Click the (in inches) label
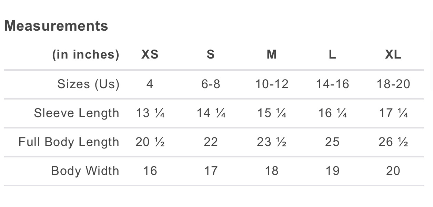The width and height of the screenshot is (433, 207). [x=86, y=54]
